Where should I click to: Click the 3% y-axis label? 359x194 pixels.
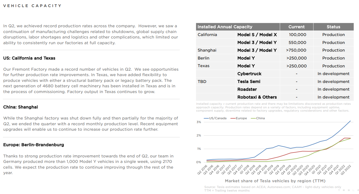[199, 122]
